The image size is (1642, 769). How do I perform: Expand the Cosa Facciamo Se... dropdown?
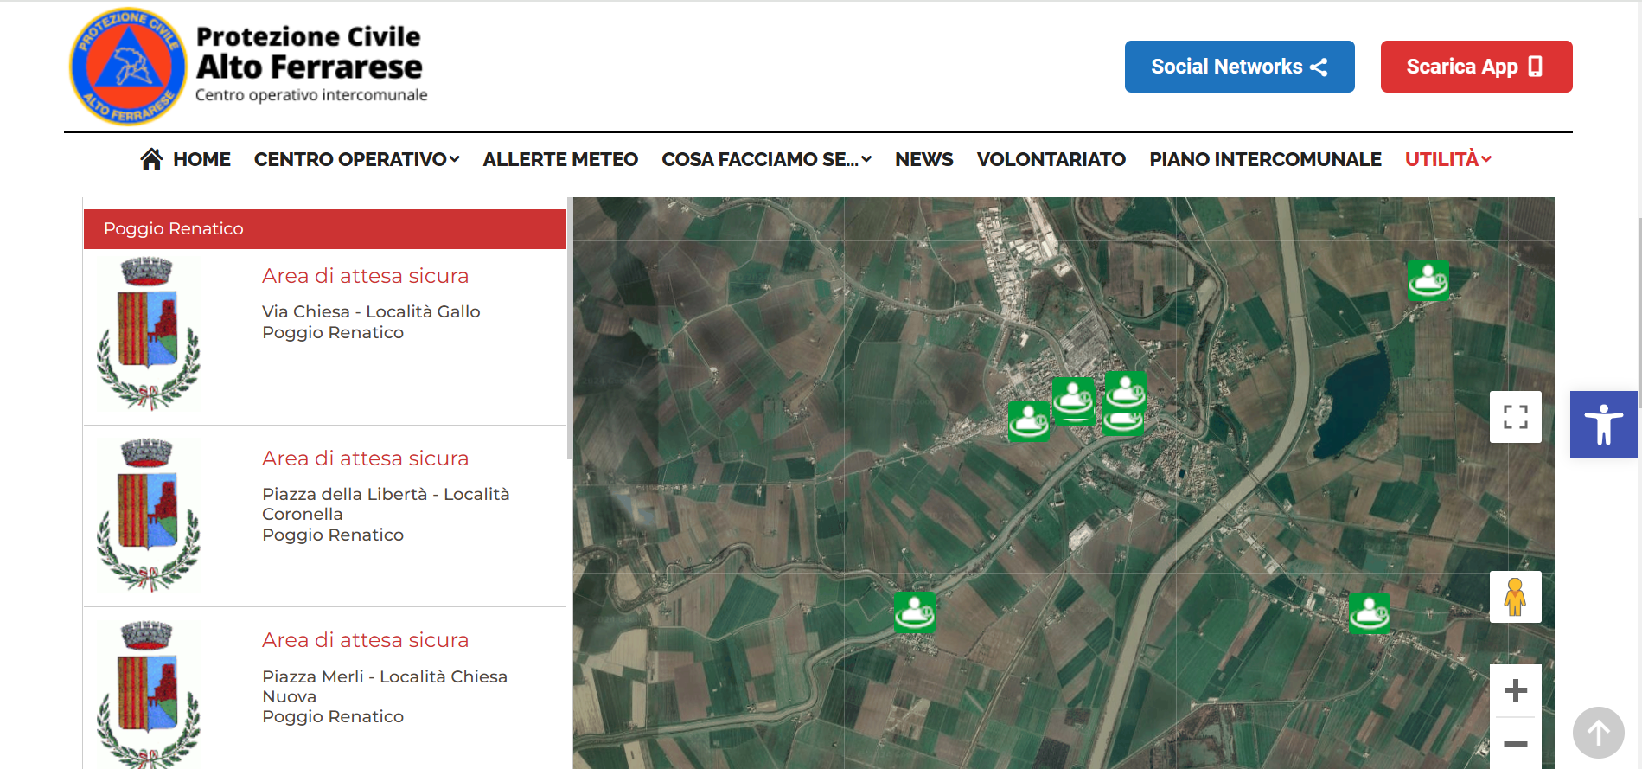[766, 159]
